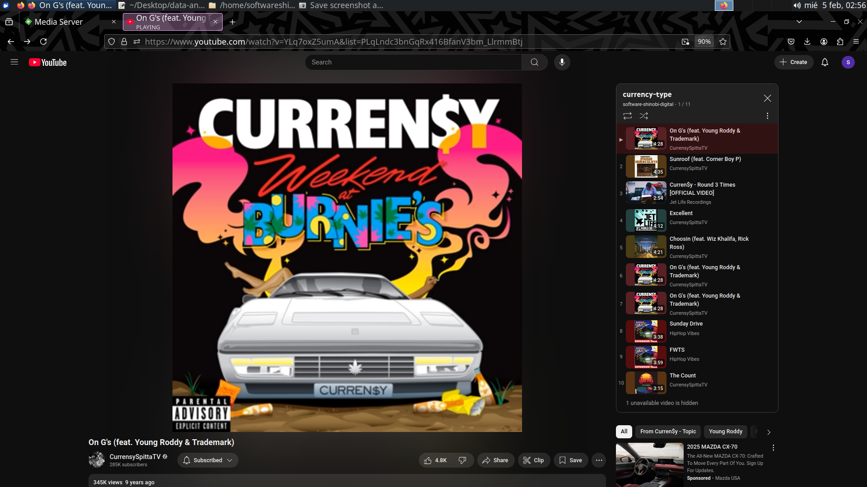Toggle the Subscribed notification bell button

[208, 460]
